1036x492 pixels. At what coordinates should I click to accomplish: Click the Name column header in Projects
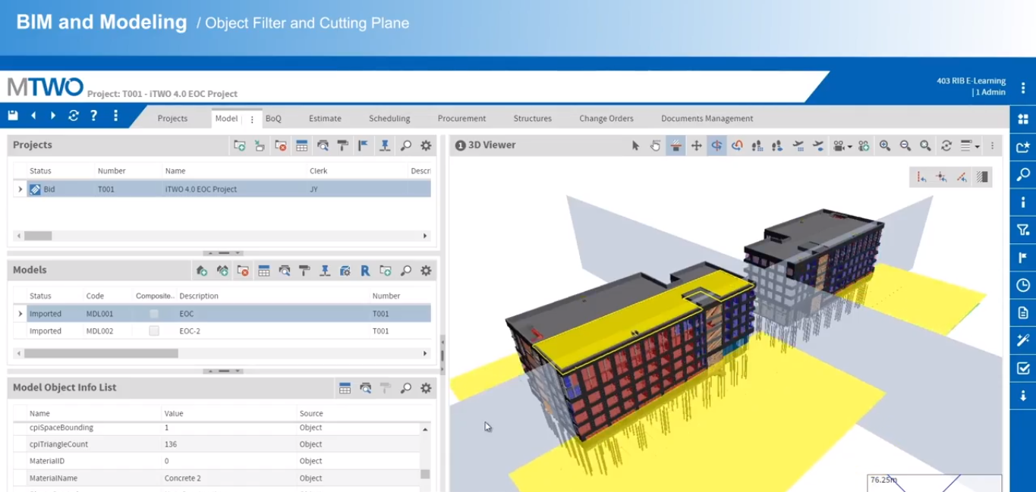(x=175, y=171)
